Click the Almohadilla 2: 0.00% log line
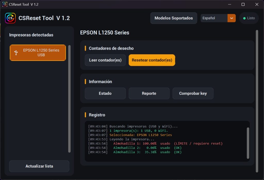The height and width of the screenshot is (180, 264). [135, 148]
